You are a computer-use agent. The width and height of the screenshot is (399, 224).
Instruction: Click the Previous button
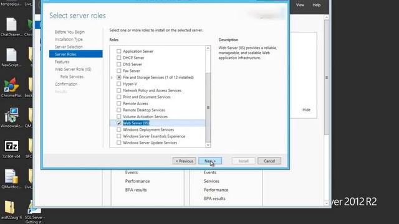[x=185, y=161]
